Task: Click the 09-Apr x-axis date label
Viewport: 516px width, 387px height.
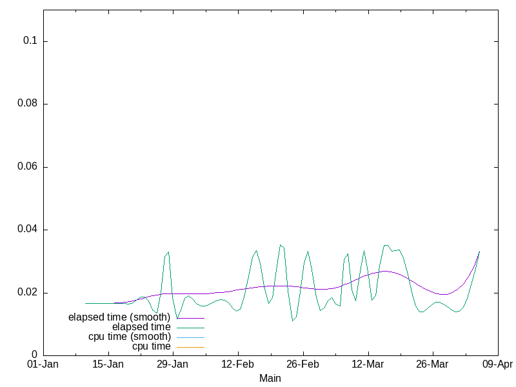Action: [497, 365]
